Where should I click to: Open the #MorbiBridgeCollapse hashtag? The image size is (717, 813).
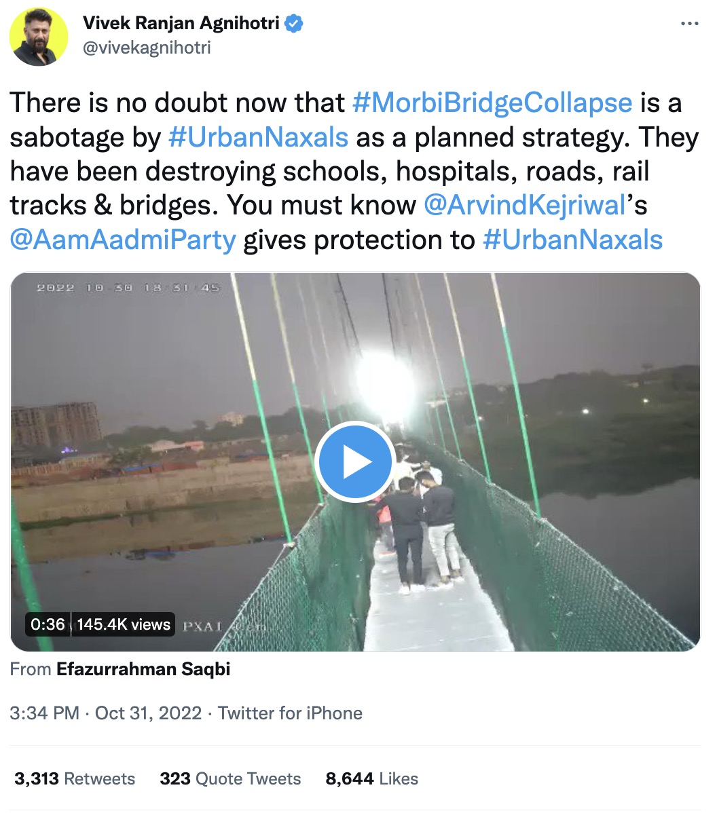492,102
